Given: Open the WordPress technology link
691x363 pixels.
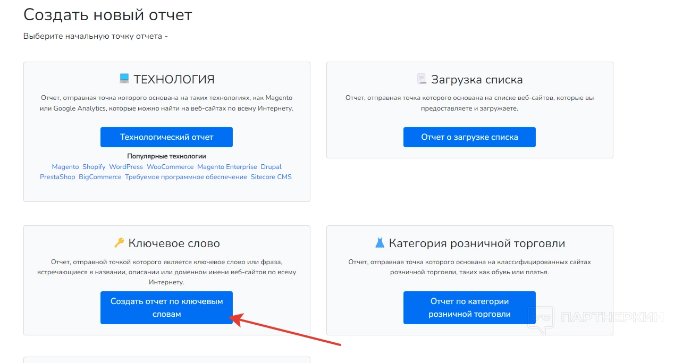Looking at the screenshot, I should pos(126,167).
